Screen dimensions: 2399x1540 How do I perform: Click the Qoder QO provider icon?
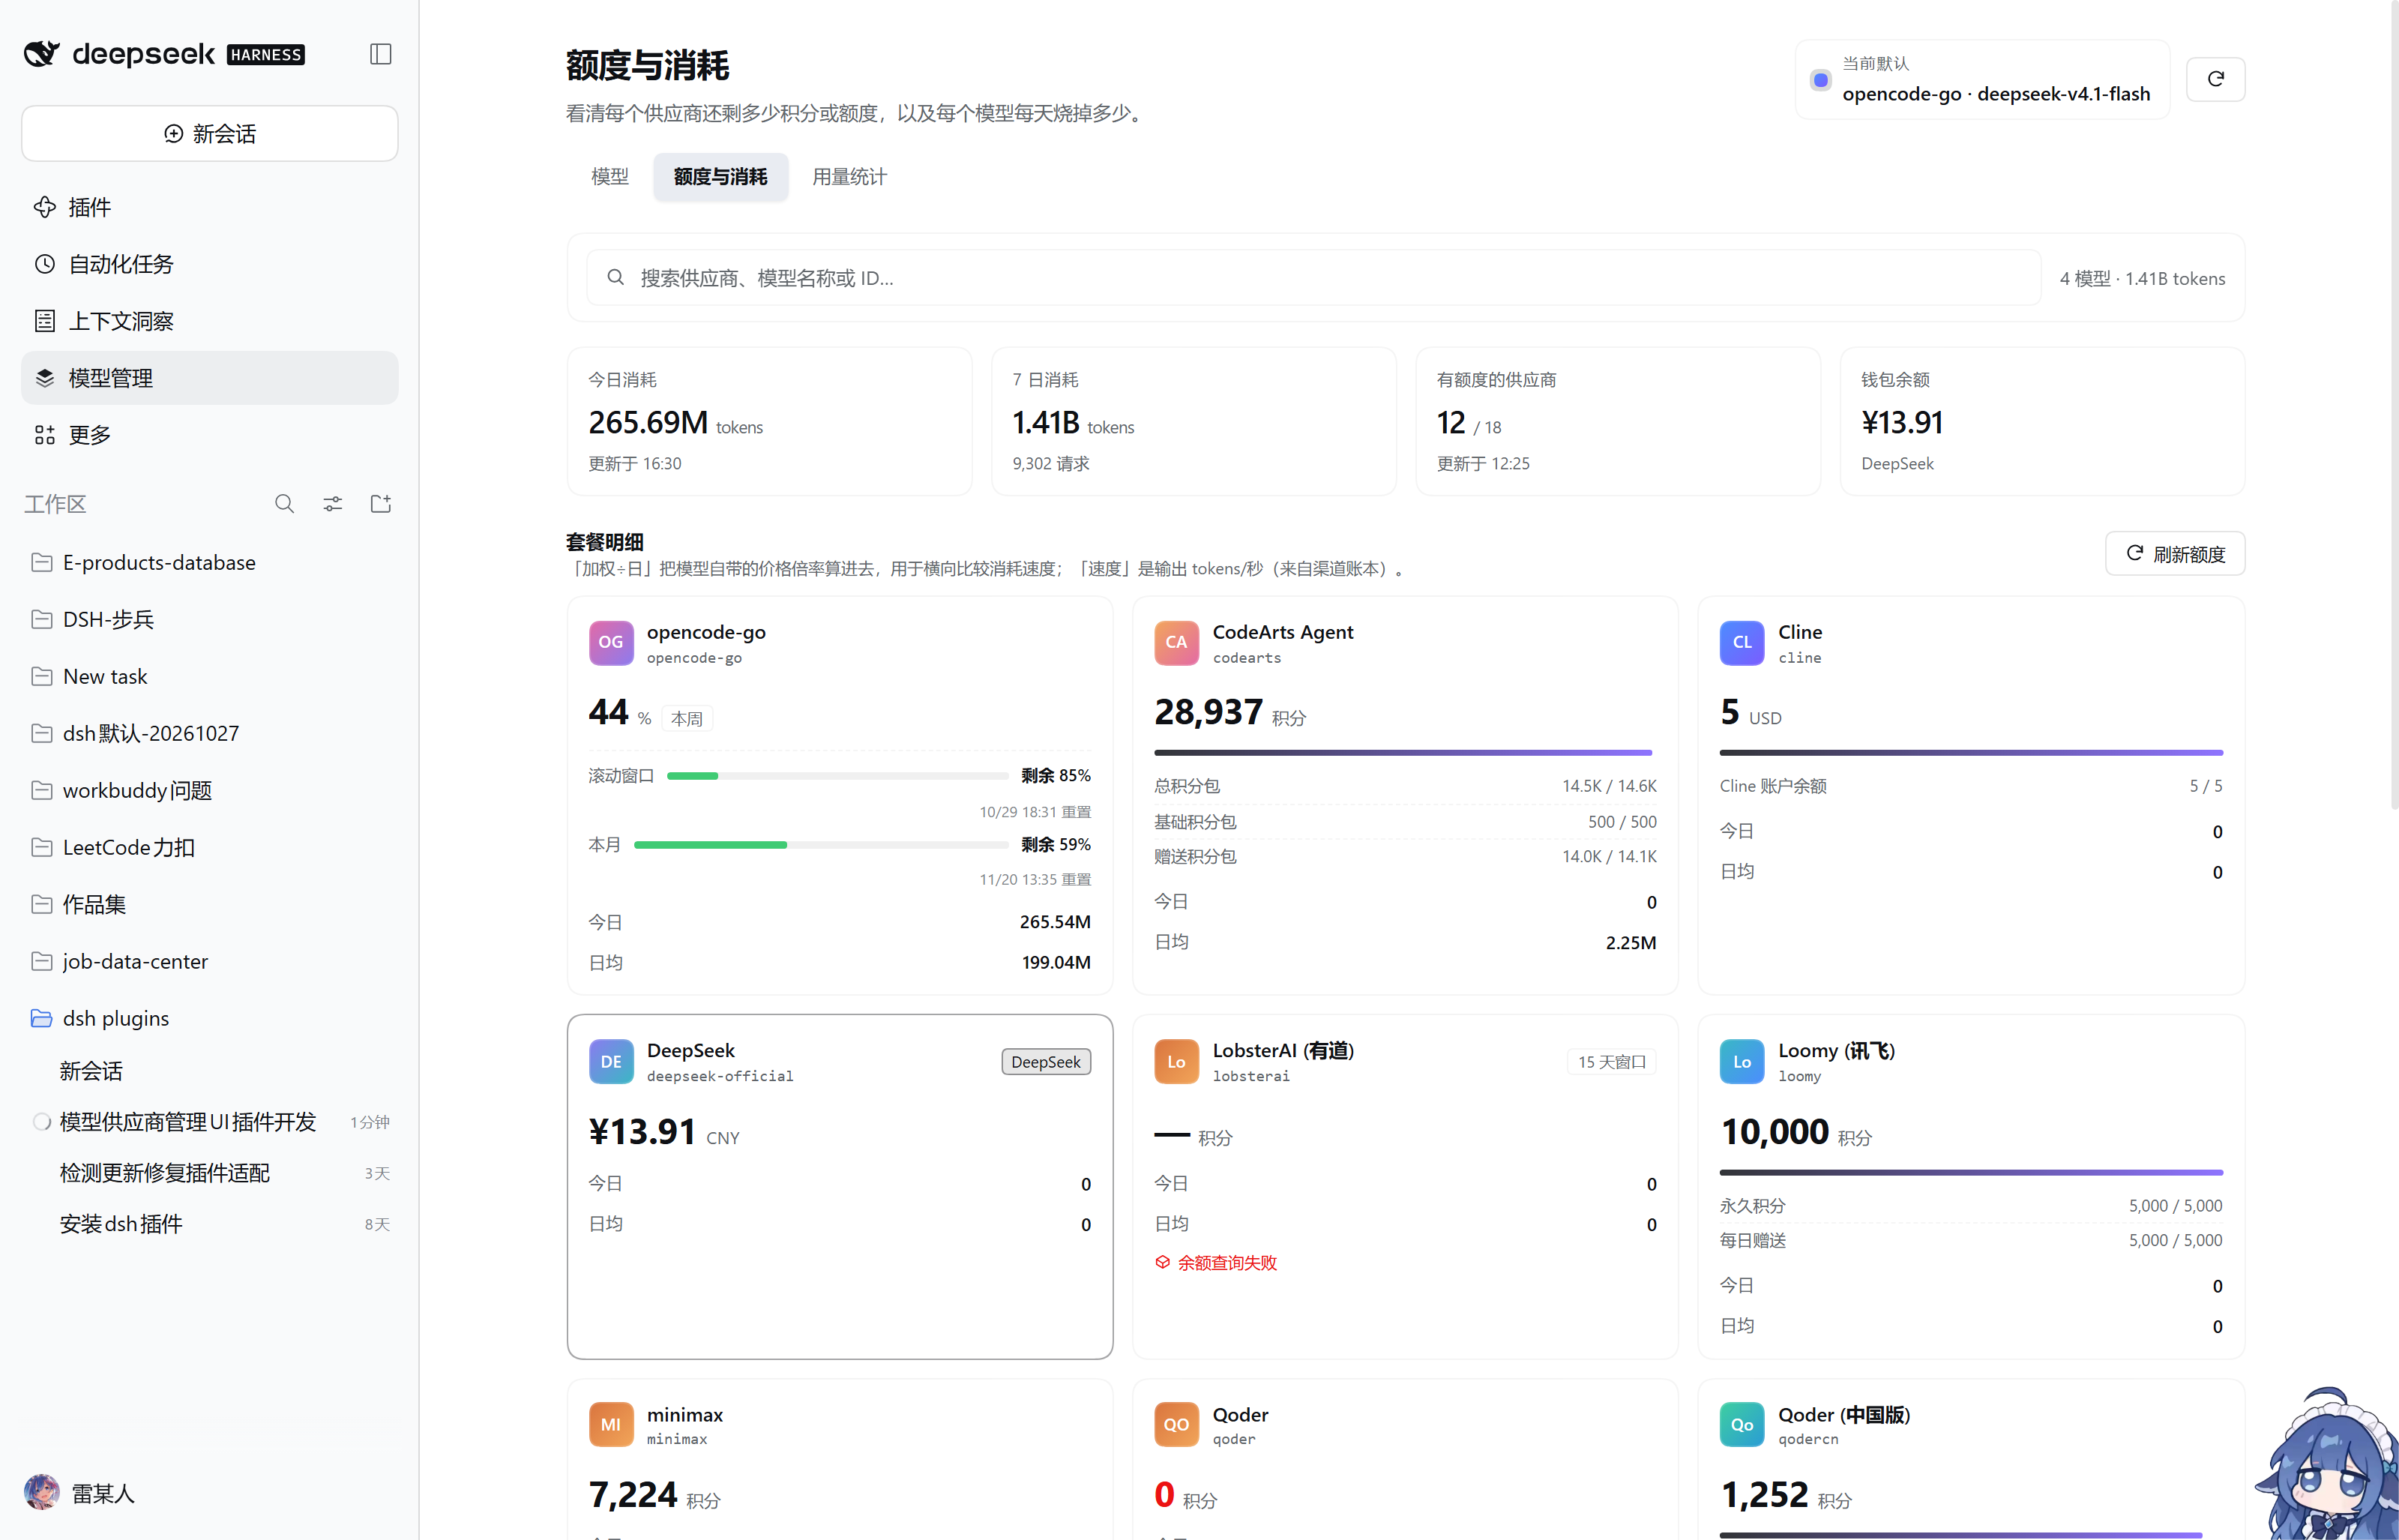(1176, 1425)
